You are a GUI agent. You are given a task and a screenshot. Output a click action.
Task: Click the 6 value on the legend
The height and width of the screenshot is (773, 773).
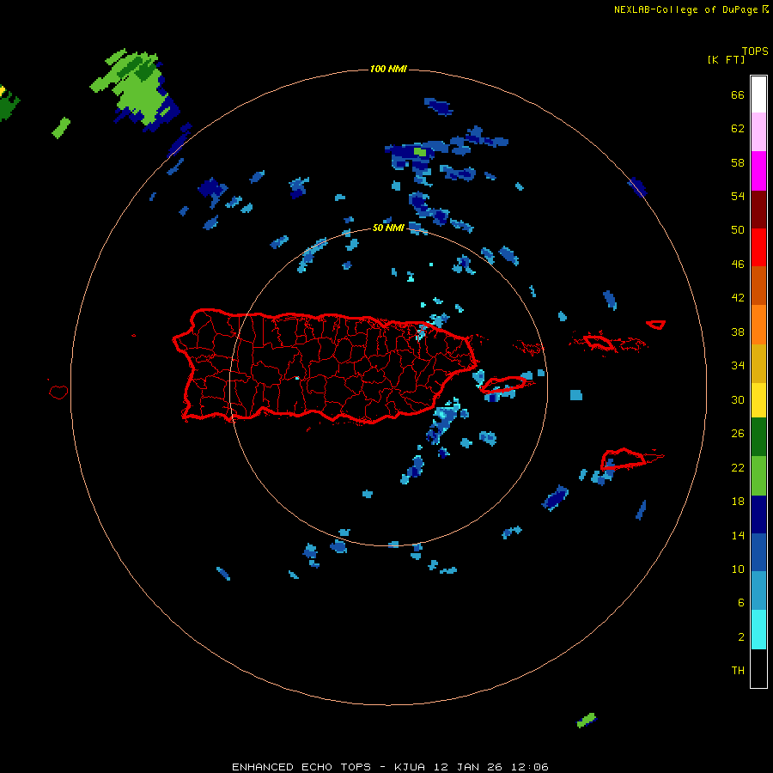tap(741, 602)
